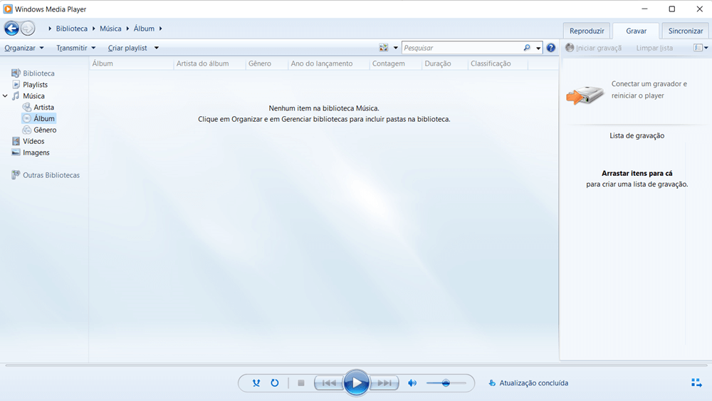This screenshot has width=712, height=401.
Task: Click the burner drive icon
Action: (x=585, y=95)
